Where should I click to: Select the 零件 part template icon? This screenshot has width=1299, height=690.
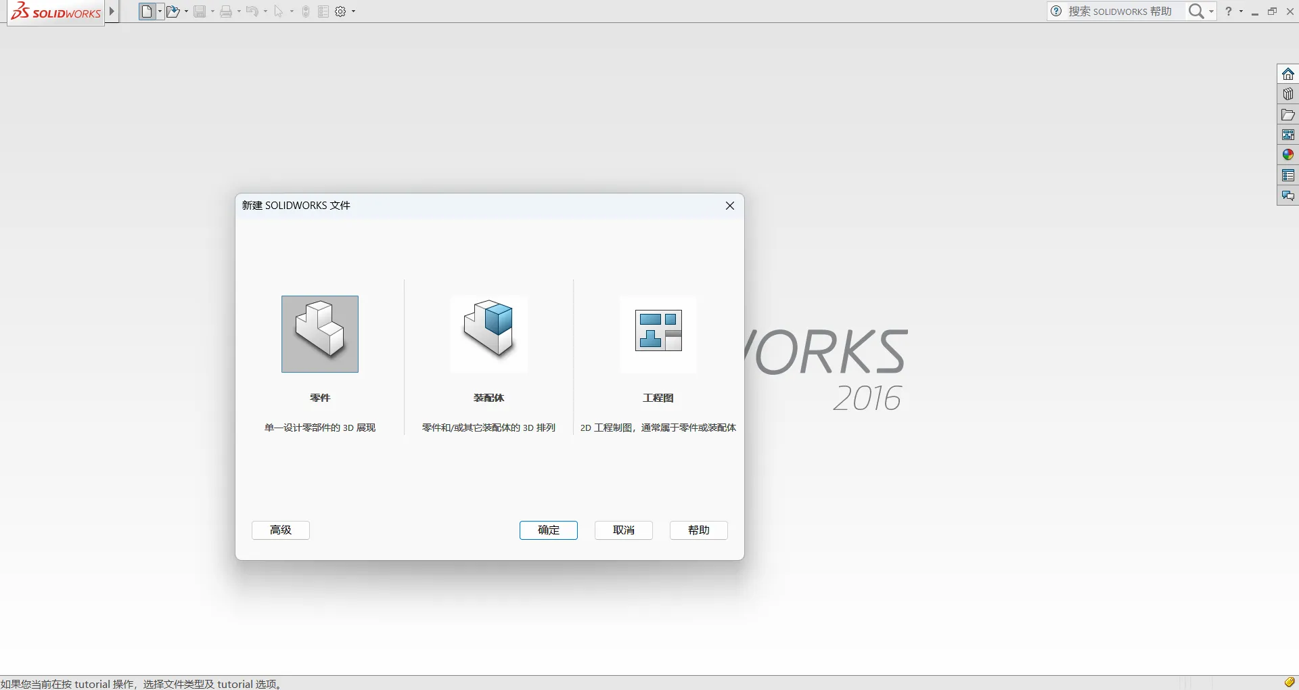click(320, 334)
